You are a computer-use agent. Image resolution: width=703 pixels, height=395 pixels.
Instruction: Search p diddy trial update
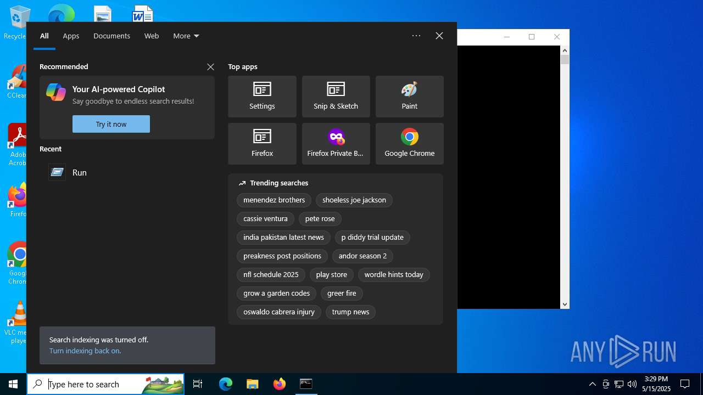(x=372, y=237)
